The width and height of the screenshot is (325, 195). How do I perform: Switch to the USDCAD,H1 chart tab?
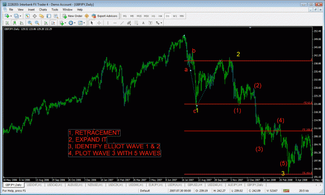(x=55, y=185)
